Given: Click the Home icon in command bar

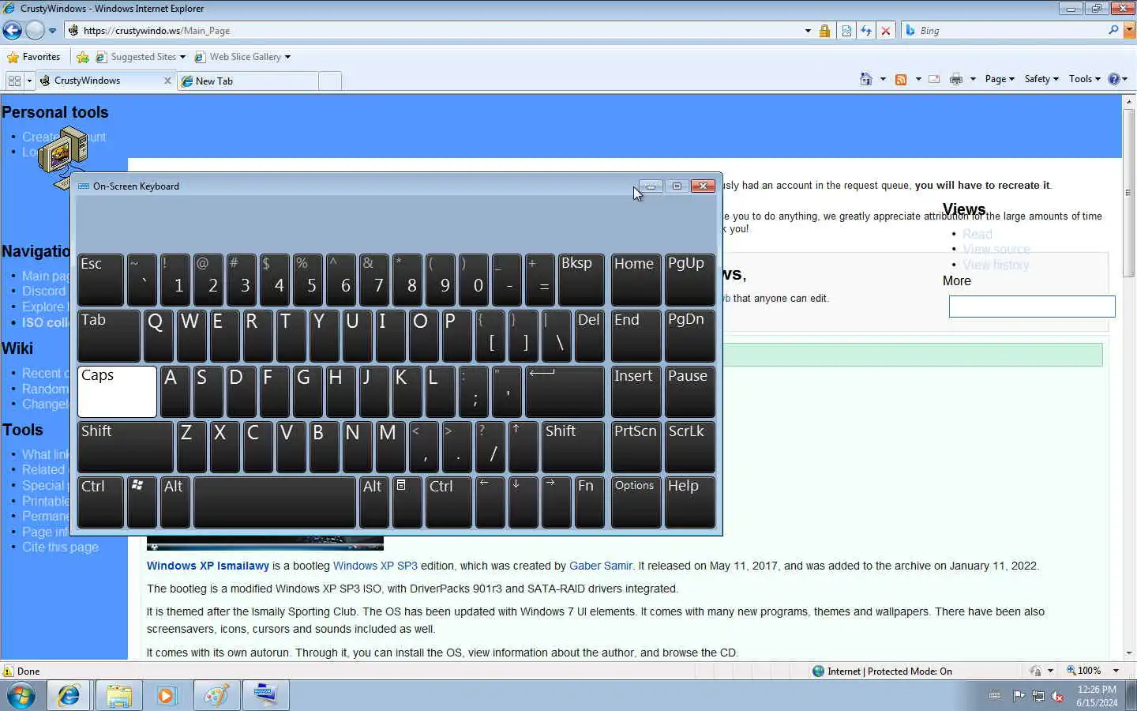Looking at the screenshot, I should 866,79.
